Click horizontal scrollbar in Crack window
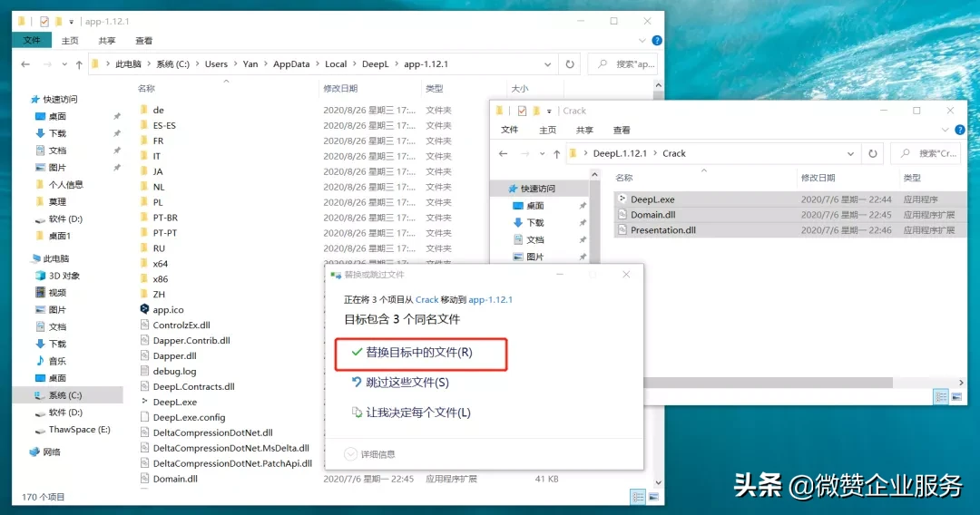 tap(769, 382)
